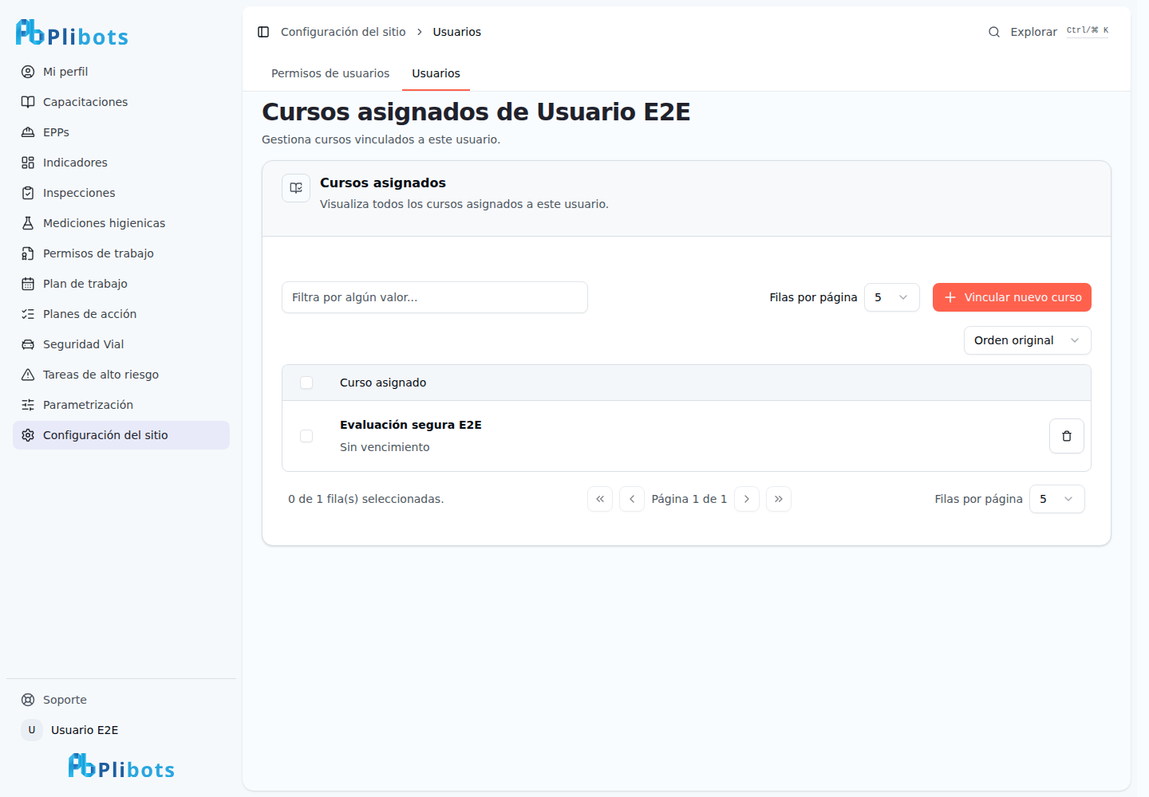Check the Evaluación segura E2E row checkbox
Viewport: 1149px width, 797px height.
point(306,436)
